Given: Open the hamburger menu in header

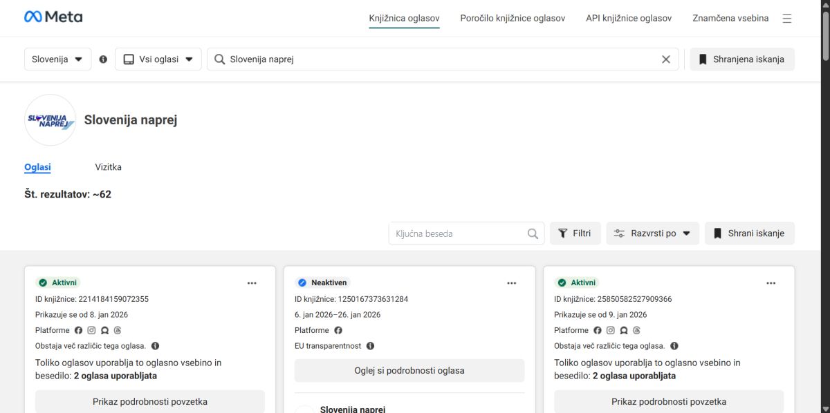Looking at the screenshot, I should [787, 19].
